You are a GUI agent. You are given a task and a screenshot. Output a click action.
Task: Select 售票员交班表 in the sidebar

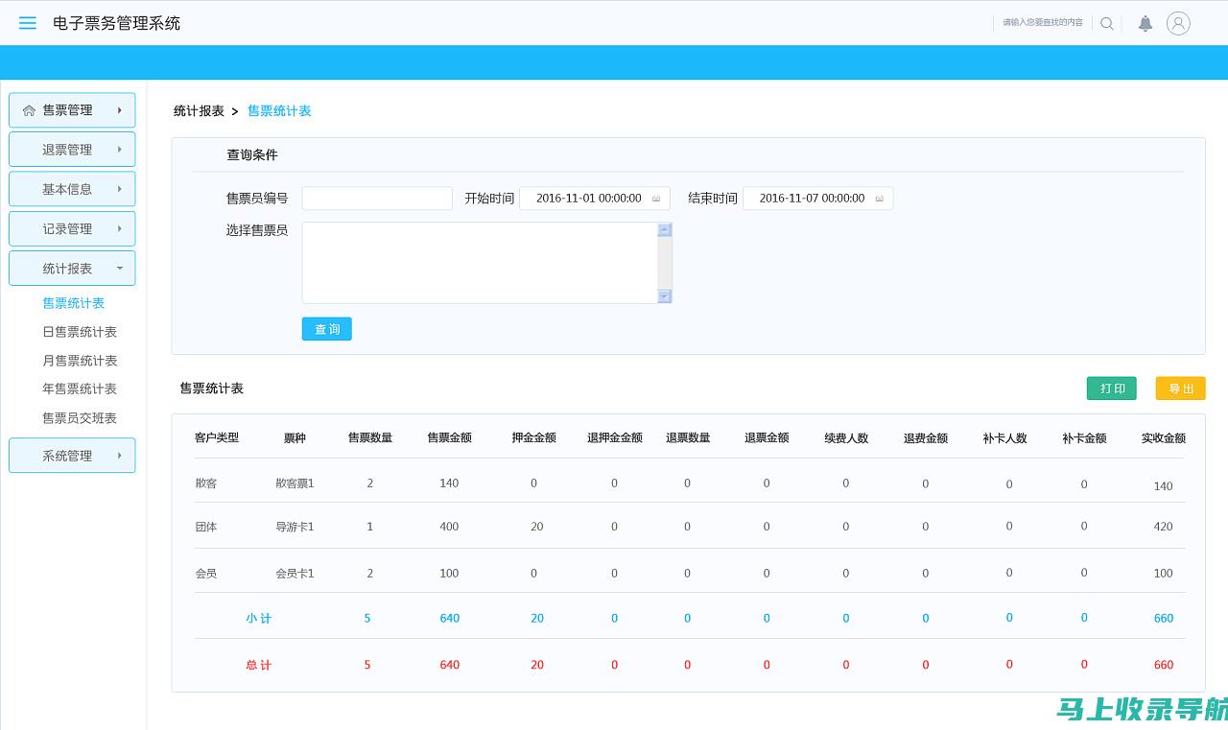click(80, 418)
